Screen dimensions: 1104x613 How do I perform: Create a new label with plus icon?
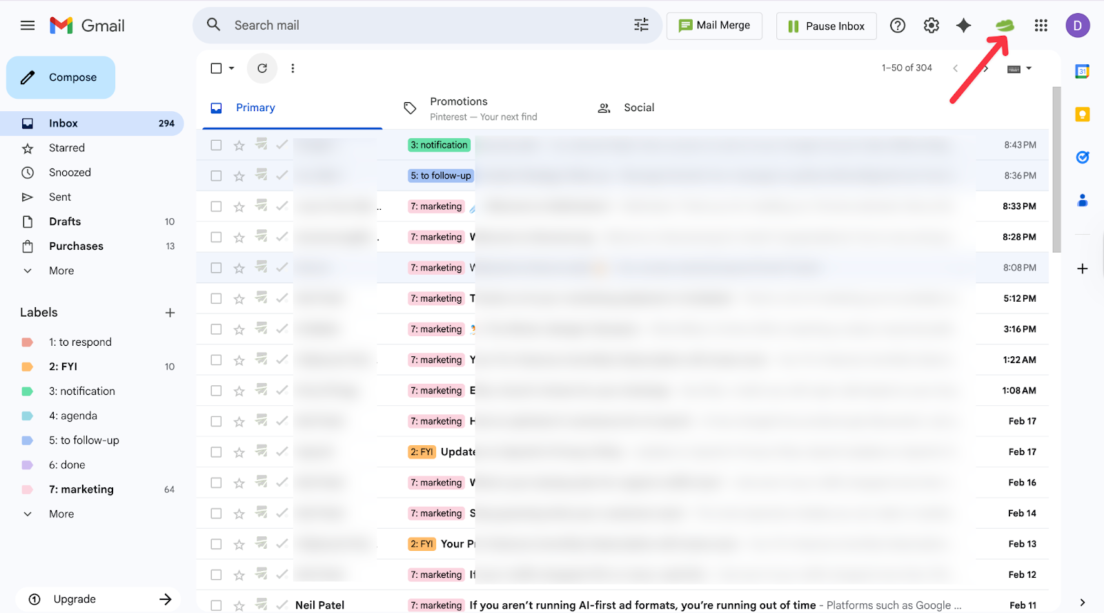[x=170, y=313]
